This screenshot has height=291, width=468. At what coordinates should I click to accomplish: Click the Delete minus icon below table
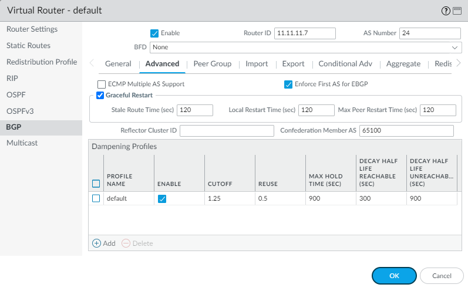click(126, 243)
